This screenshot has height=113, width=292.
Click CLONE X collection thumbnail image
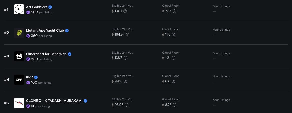pyautogui.click(x=19, y=103)
